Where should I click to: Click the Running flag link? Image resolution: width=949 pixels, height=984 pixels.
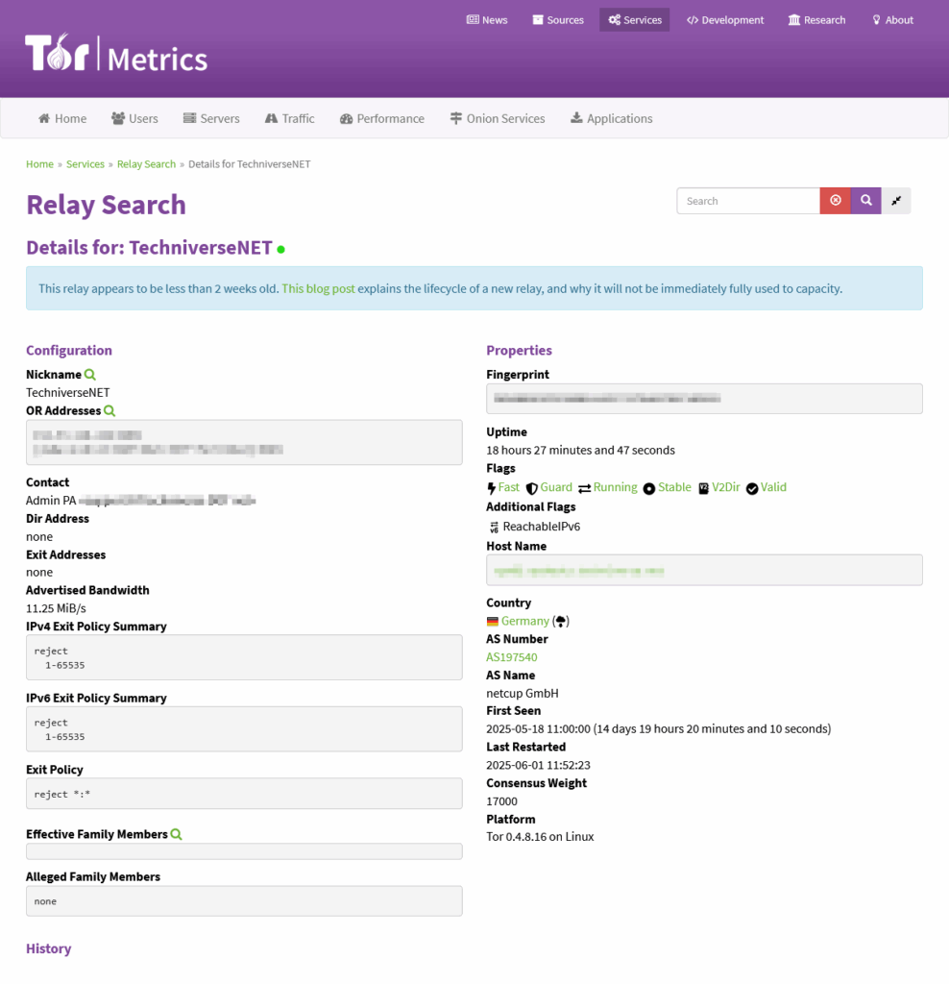pos(615,487)
